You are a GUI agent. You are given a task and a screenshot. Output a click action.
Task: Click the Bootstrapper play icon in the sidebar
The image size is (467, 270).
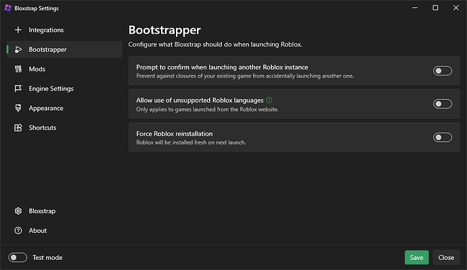[x=18, y=49]
